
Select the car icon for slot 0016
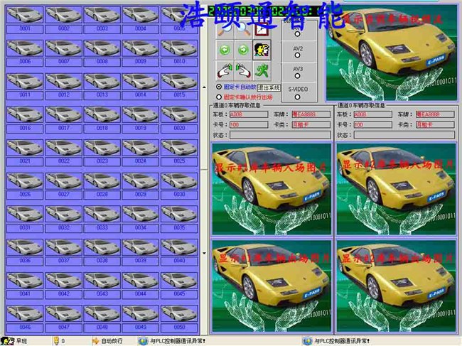click(25, 114)
